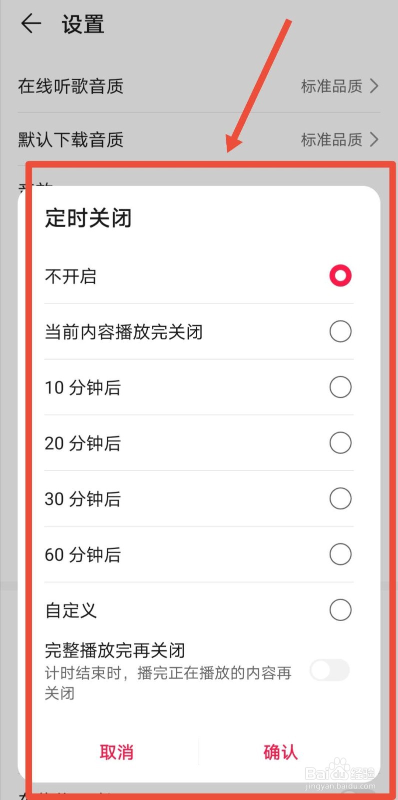
Task: Click the 定时关闭 dialog title
Action: pyautogui.click(x=88, y=218)
